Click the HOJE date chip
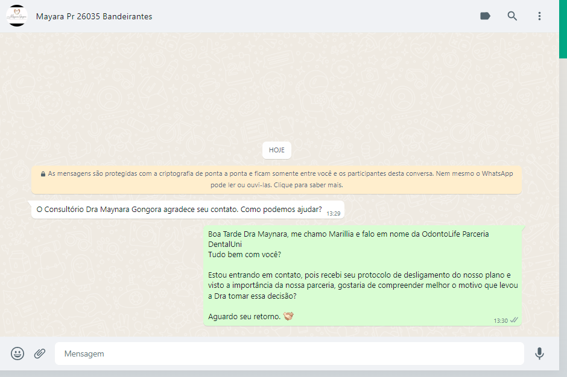567x377 pixels. pos(277,150)
